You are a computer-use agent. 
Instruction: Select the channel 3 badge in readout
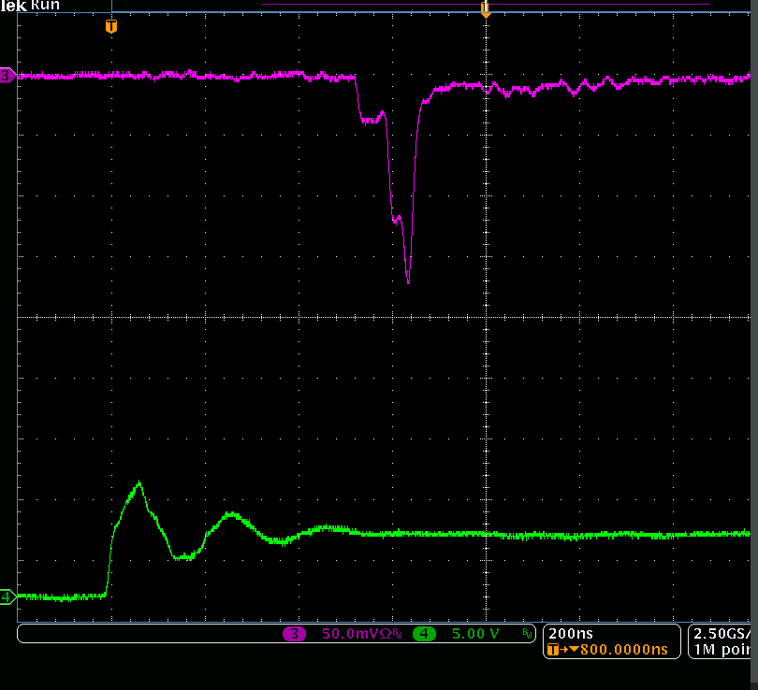tap(294, 634)
